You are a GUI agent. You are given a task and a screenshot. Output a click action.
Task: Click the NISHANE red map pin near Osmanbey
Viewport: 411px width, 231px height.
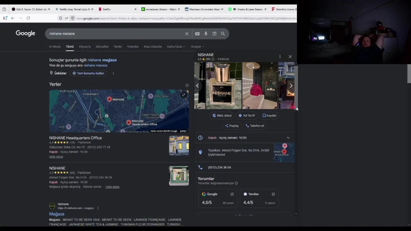(x=109, y=99)
